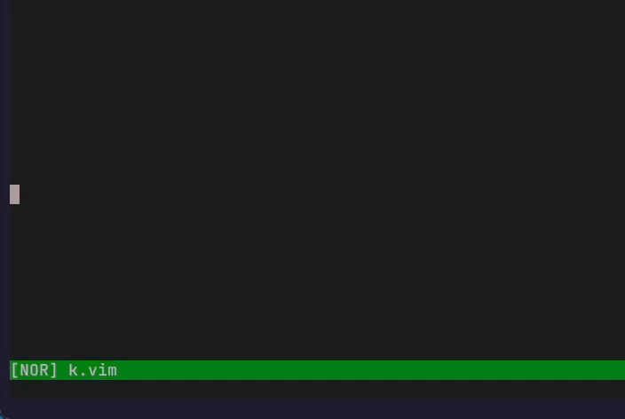
Task: Click the k.vim filename in status line
Action: tap(93, 370)
